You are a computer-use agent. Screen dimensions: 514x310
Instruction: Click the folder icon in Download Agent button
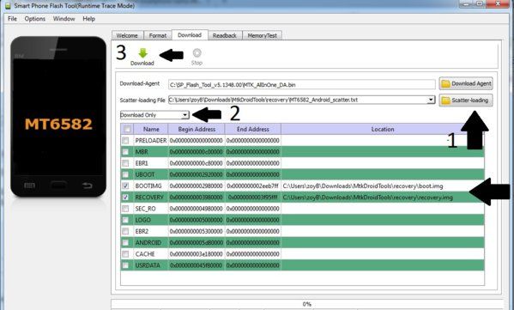point(445,84)
